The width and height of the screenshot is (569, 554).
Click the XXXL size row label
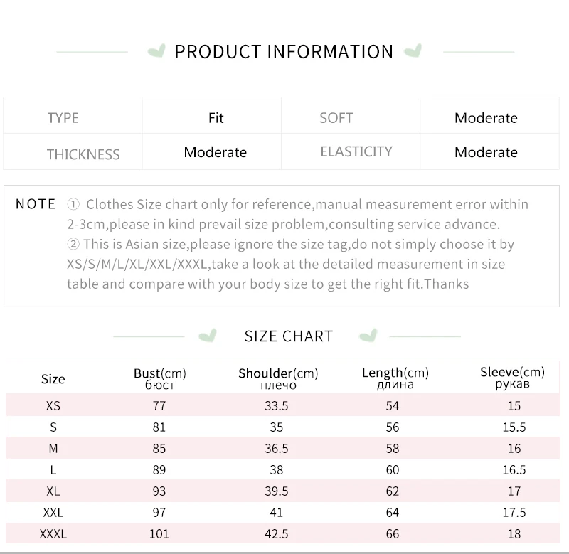(53, 534)
